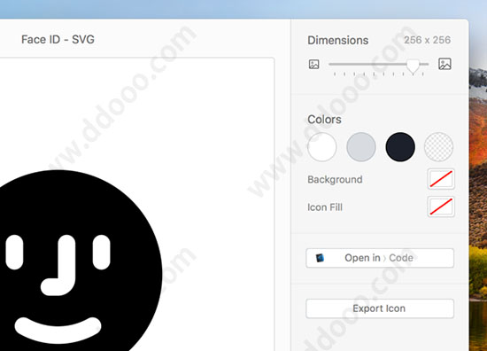Viewport: 487px width, 351px height.
Task: Click the large image icon right of slider
Action: (444, 64)
